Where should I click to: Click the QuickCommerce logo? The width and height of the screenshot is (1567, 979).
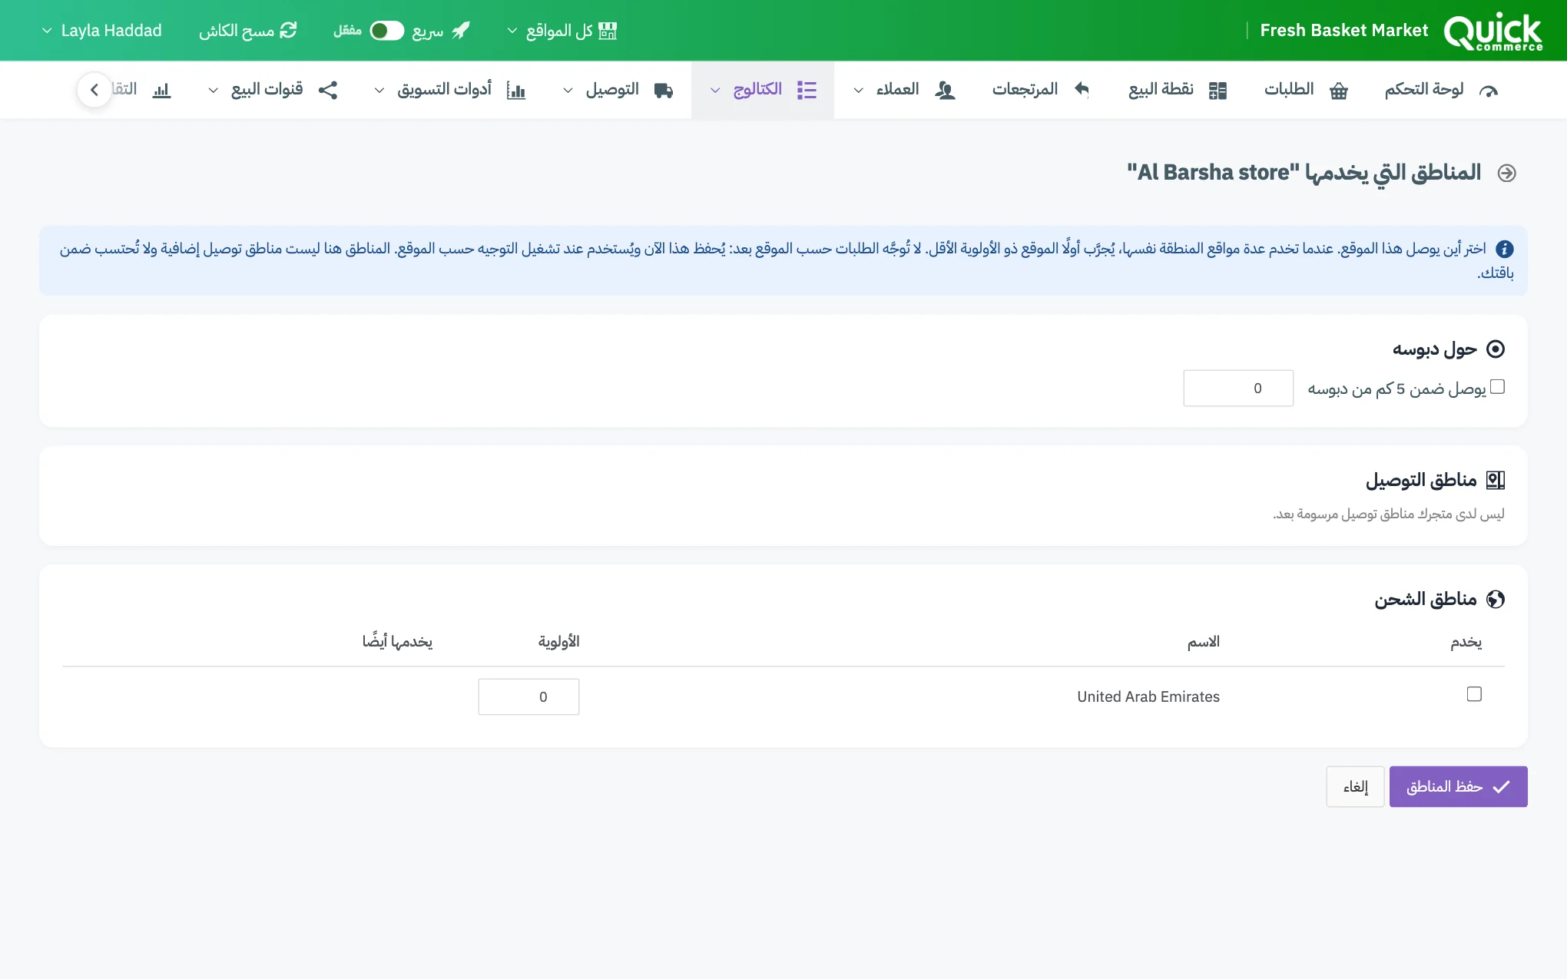1492,31
